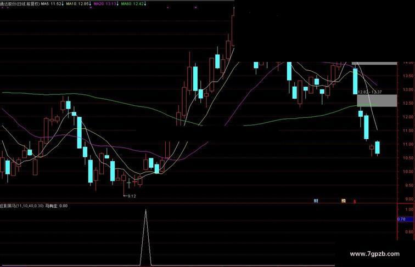The width and height of the screenshot is (415, 267).
Task: Click the 庄影黑马(11,10,40,0.30) indicator name
Action: coord(22,206)
